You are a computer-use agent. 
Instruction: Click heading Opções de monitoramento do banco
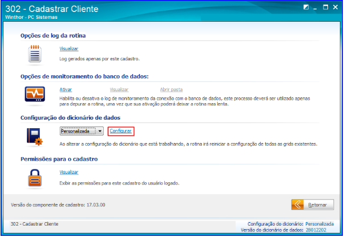(84, 76)
